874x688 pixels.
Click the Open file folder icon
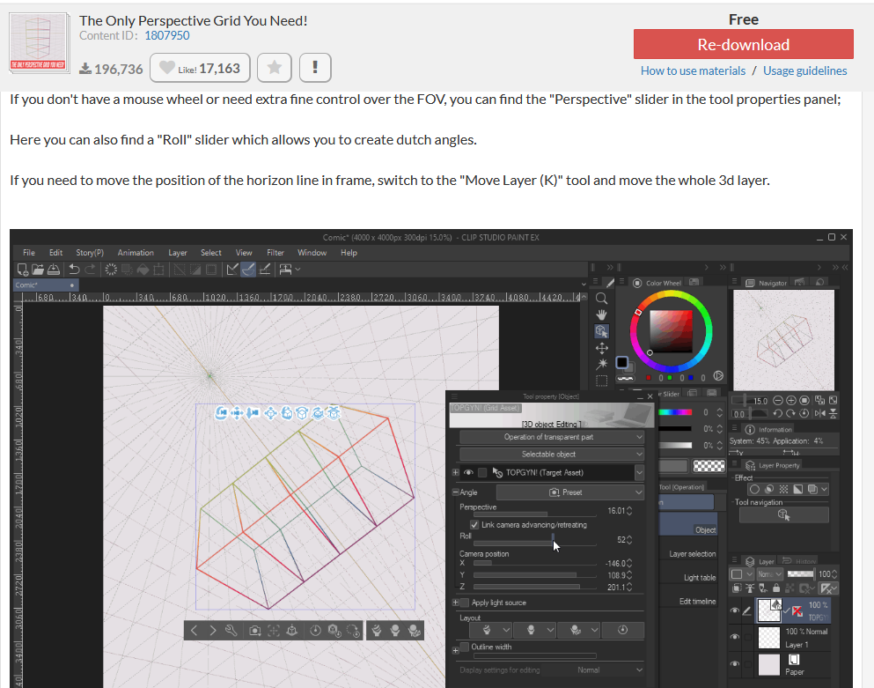[x=38, y=270]
